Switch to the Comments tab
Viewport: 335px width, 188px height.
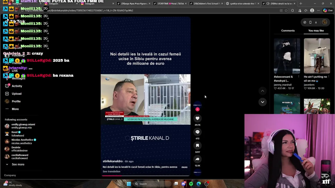coord(288,31)
